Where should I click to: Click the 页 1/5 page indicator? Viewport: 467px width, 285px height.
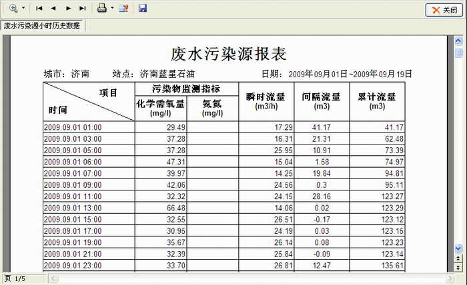(15, 279)
